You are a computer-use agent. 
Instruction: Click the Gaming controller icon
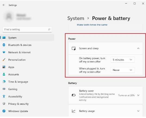(4, 89)
